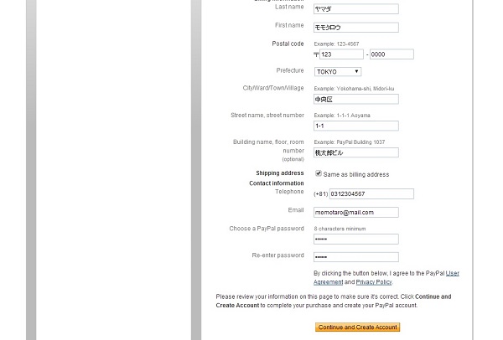Click the "Same as billing address" label text
The width and height of the screenshot is (503, 340).
356,174
